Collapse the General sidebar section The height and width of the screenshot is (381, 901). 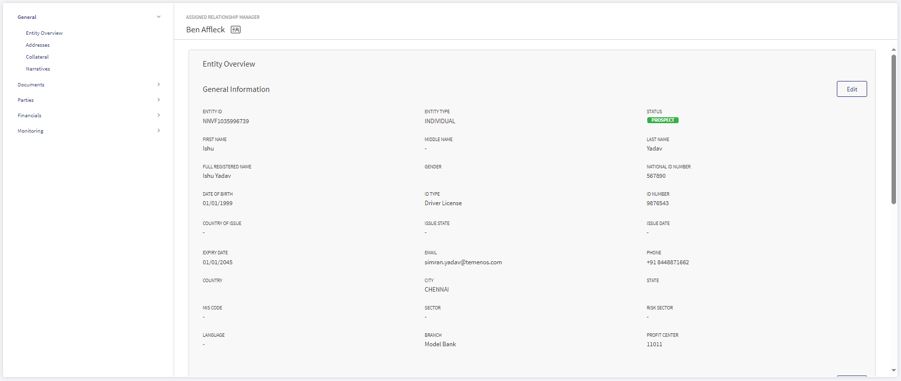[159, 17]
